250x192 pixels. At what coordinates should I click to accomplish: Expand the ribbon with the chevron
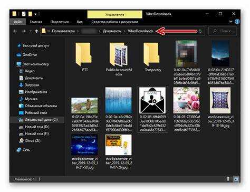pos(230,22)
